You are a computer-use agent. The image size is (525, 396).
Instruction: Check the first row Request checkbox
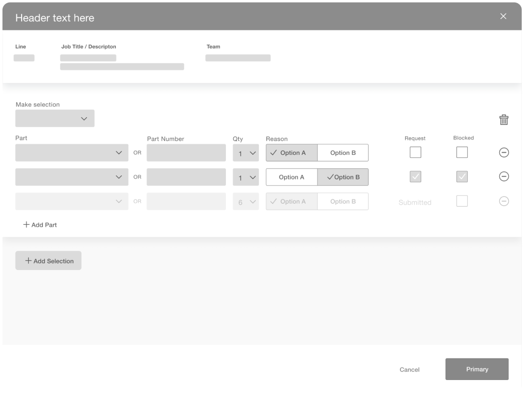(415, 152)
